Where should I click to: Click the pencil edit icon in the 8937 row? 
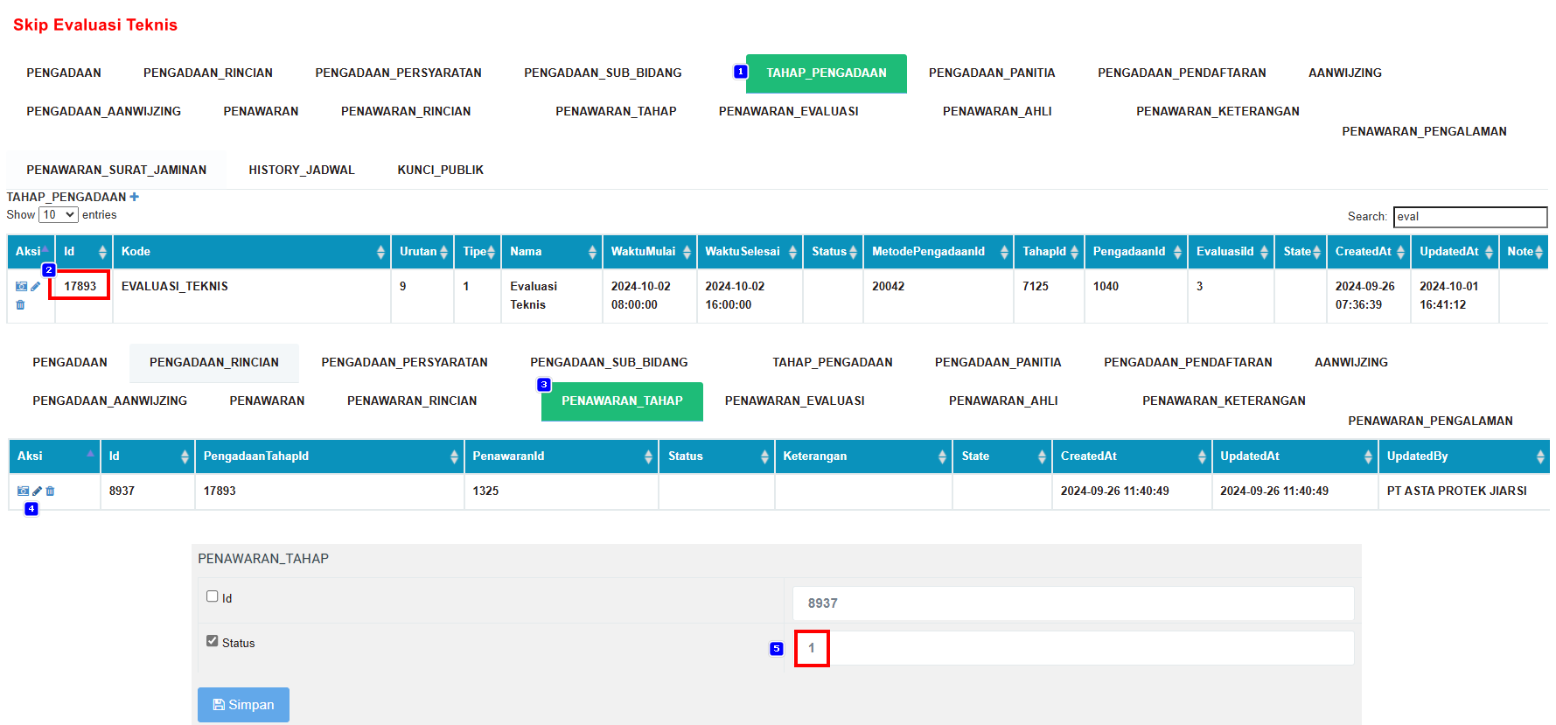coord(38,491)
